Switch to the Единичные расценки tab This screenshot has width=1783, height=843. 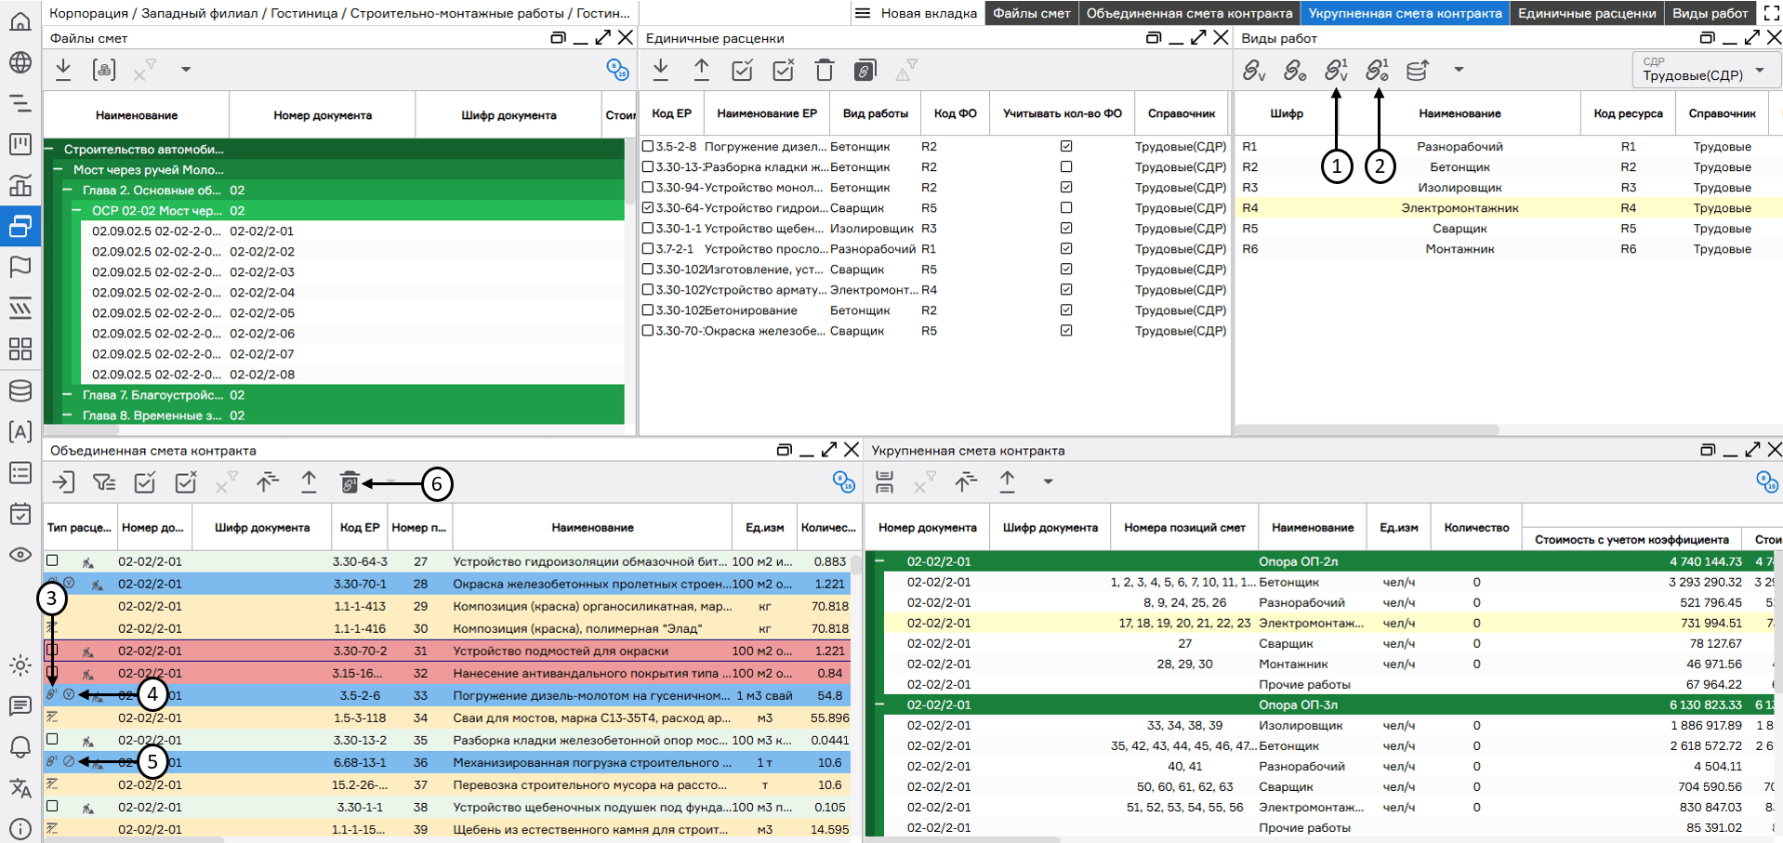(1586, 13)
